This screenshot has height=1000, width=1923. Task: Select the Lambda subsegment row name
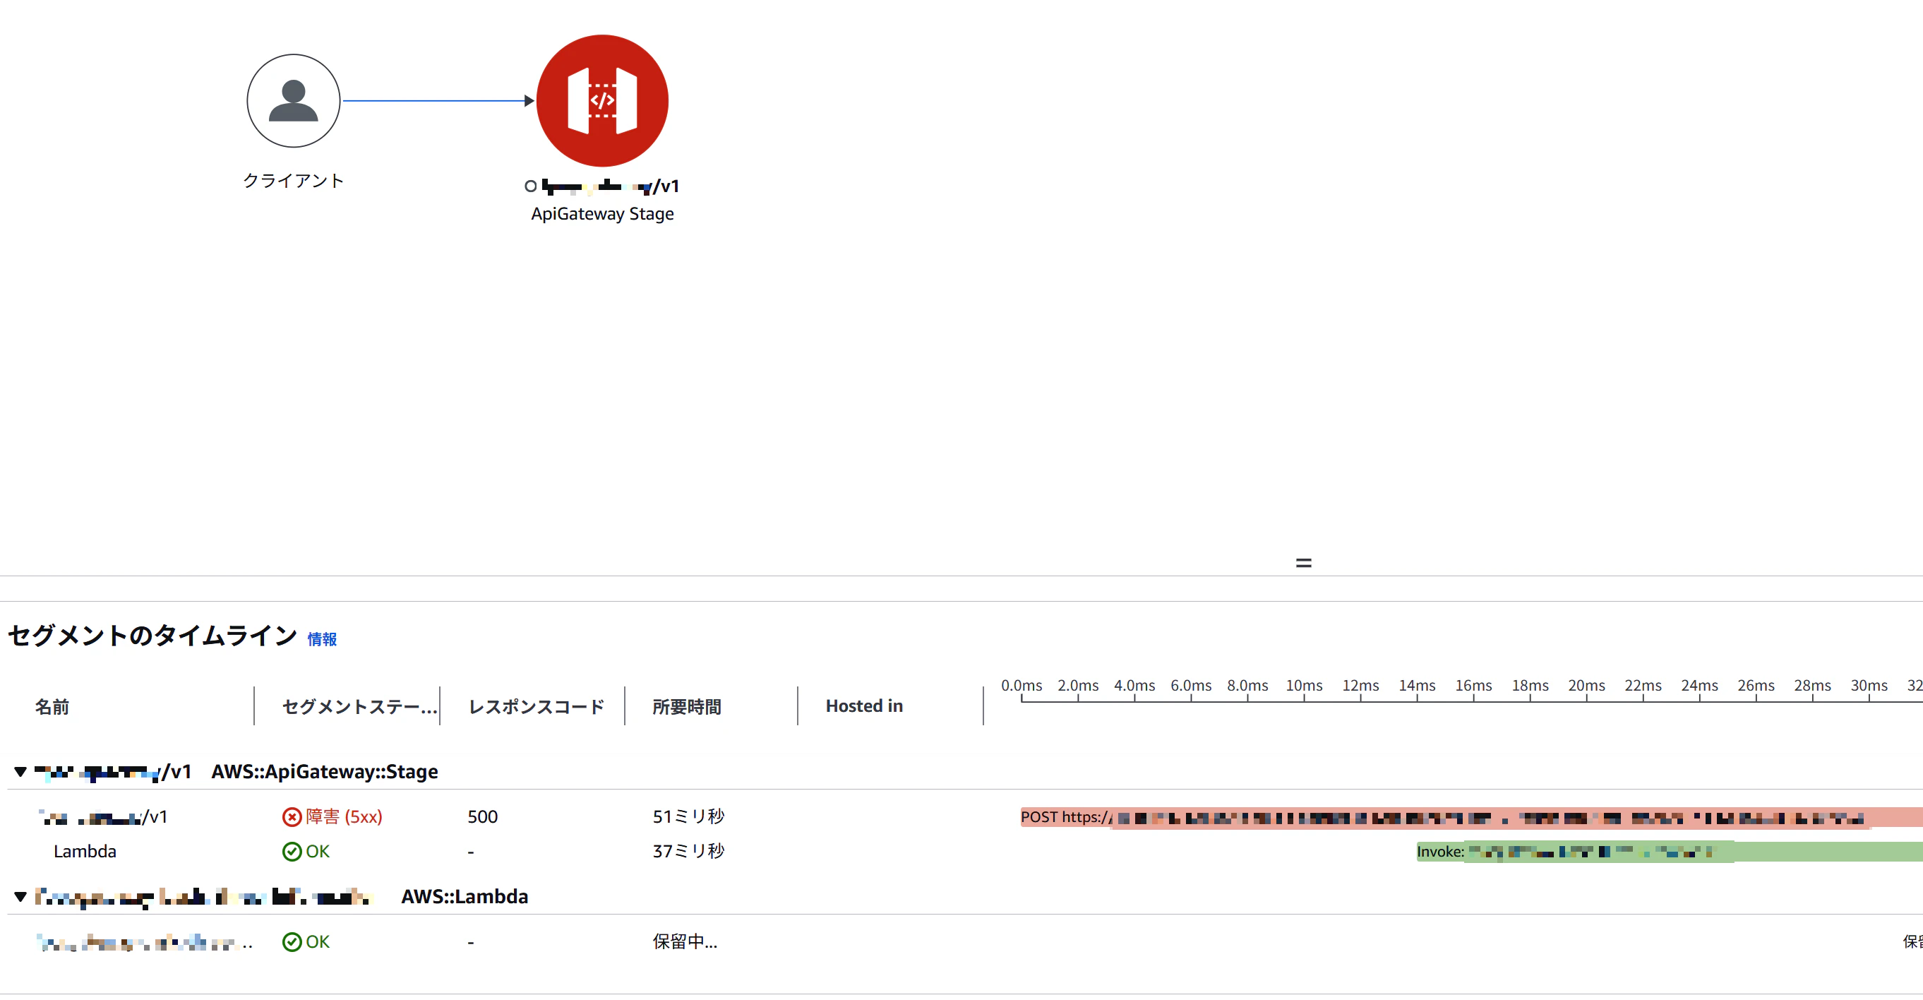pyautogui.click(x=85, y=852)
